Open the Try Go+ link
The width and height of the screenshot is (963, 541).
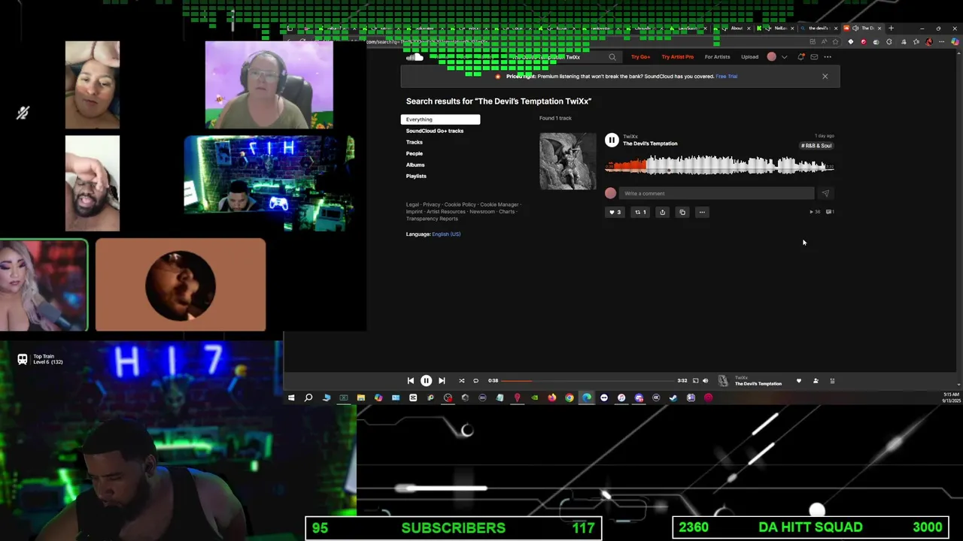click(x=640, y=57)
